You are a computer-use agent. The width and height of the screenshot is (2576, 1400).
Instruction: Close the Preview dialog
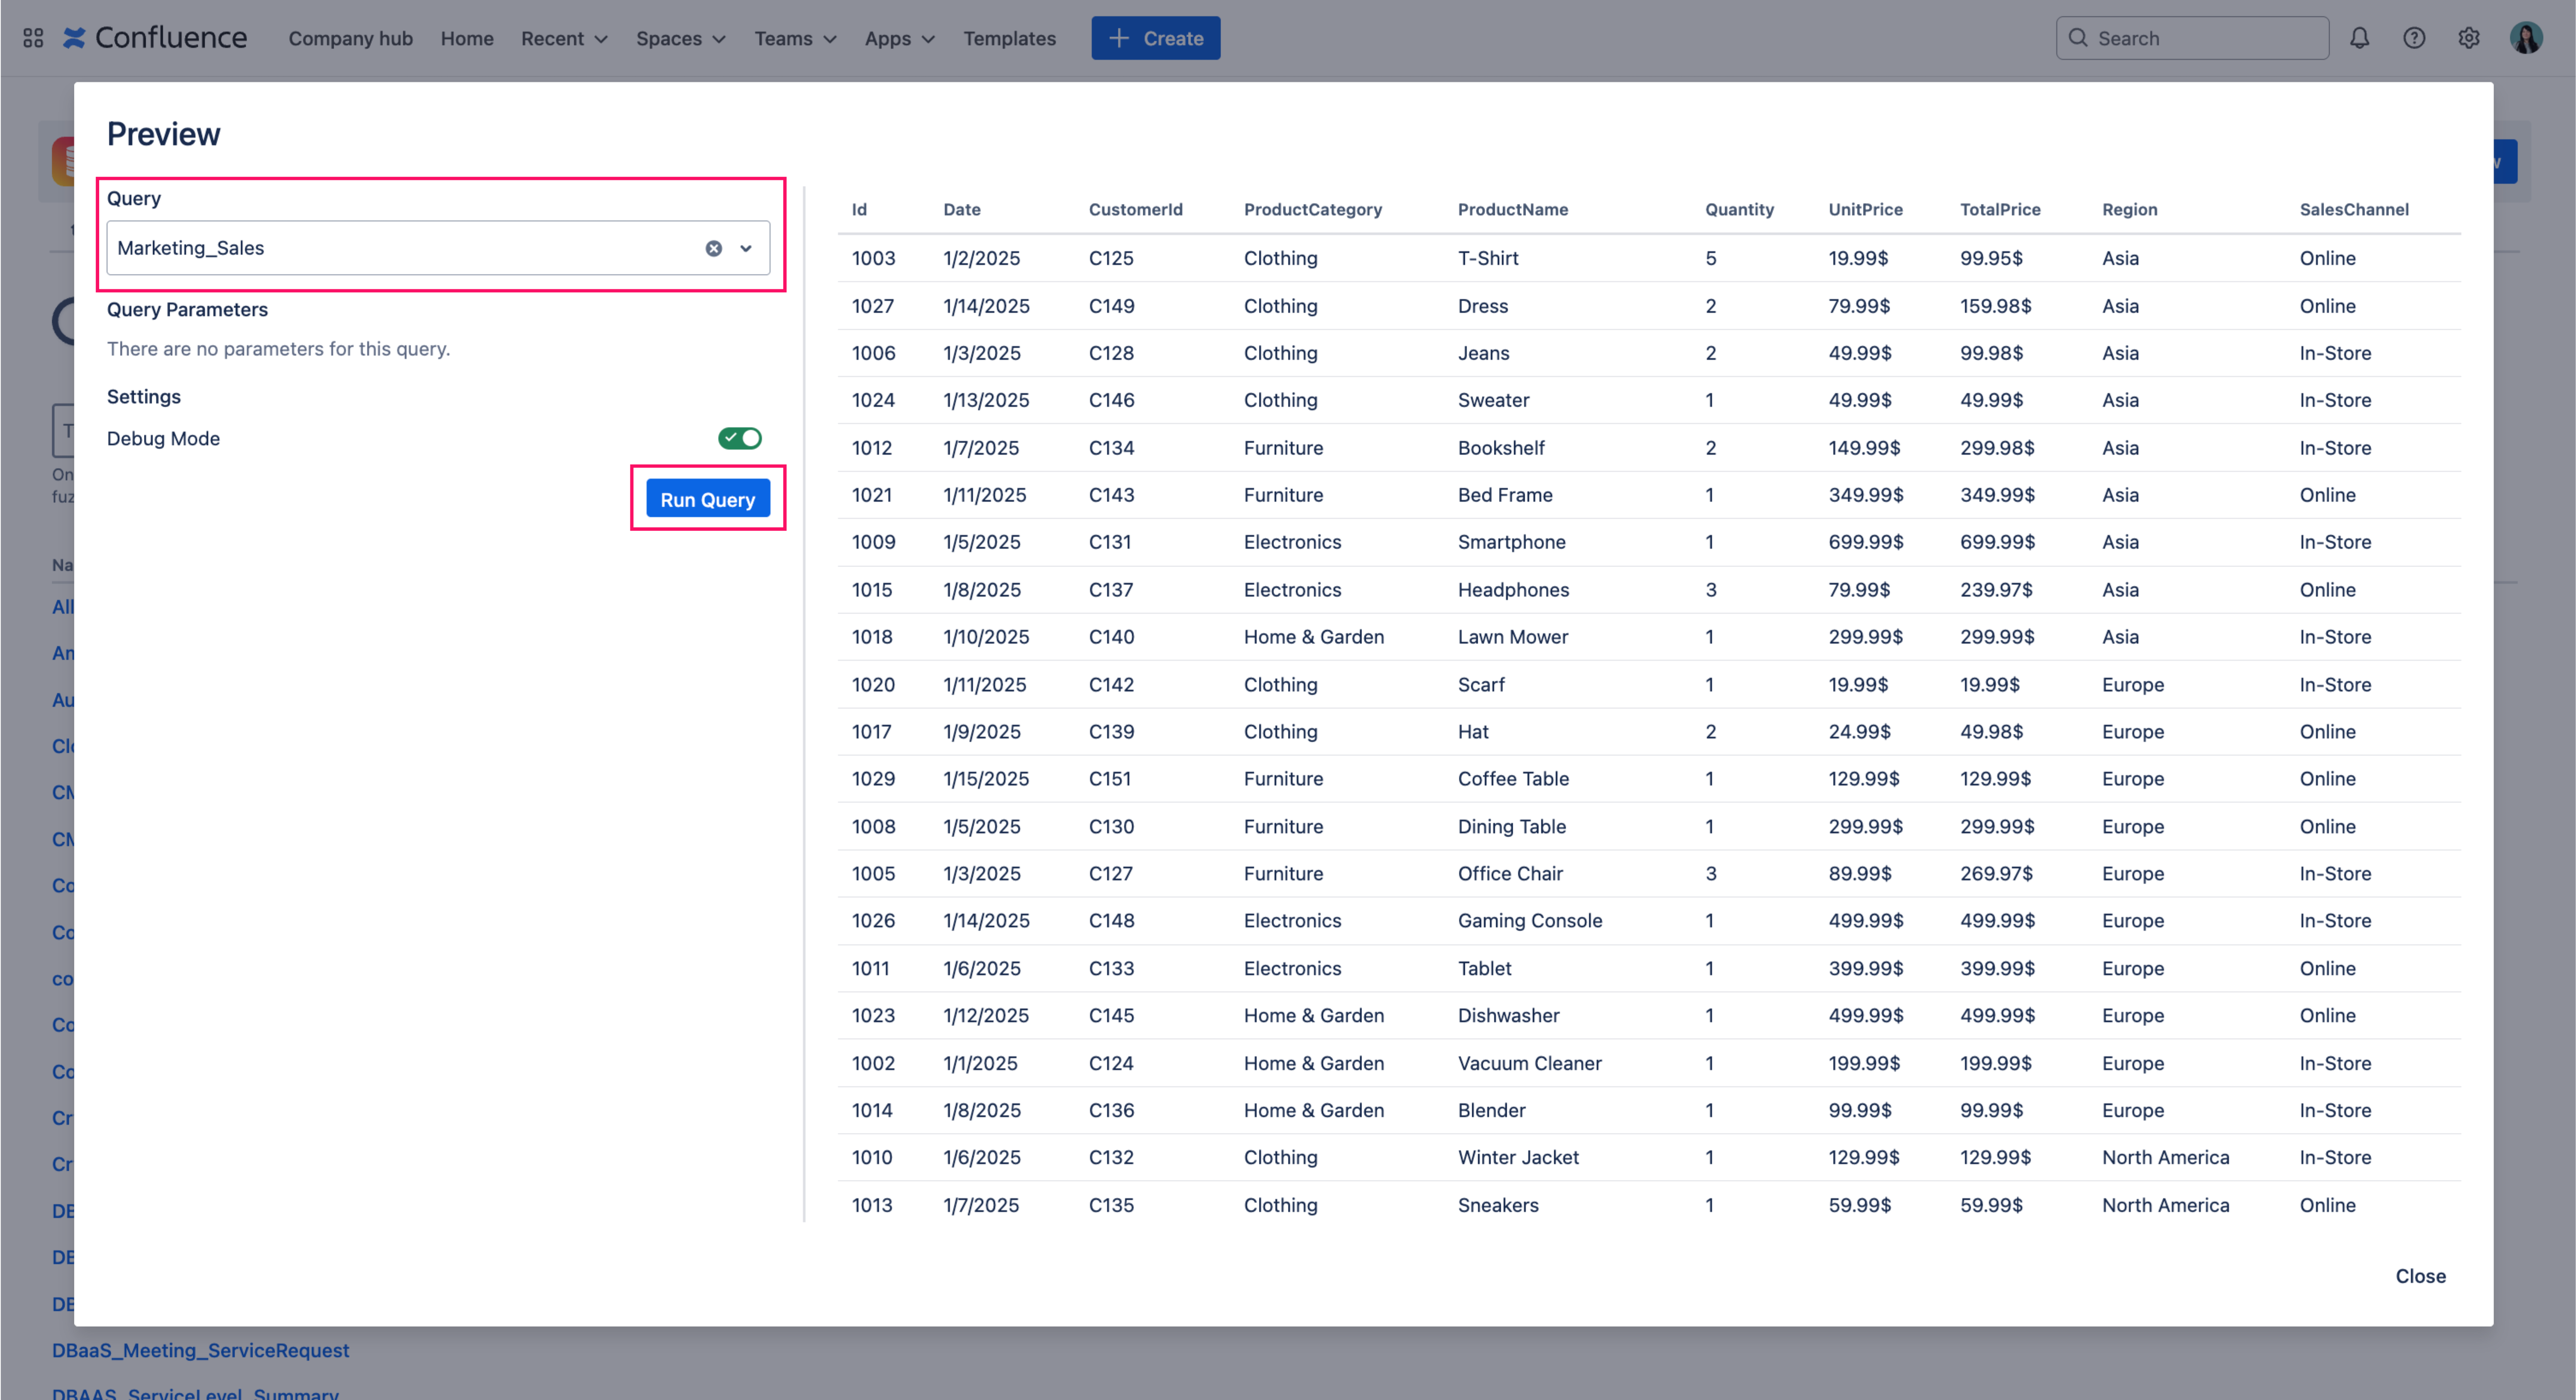coord(2420,1276)
